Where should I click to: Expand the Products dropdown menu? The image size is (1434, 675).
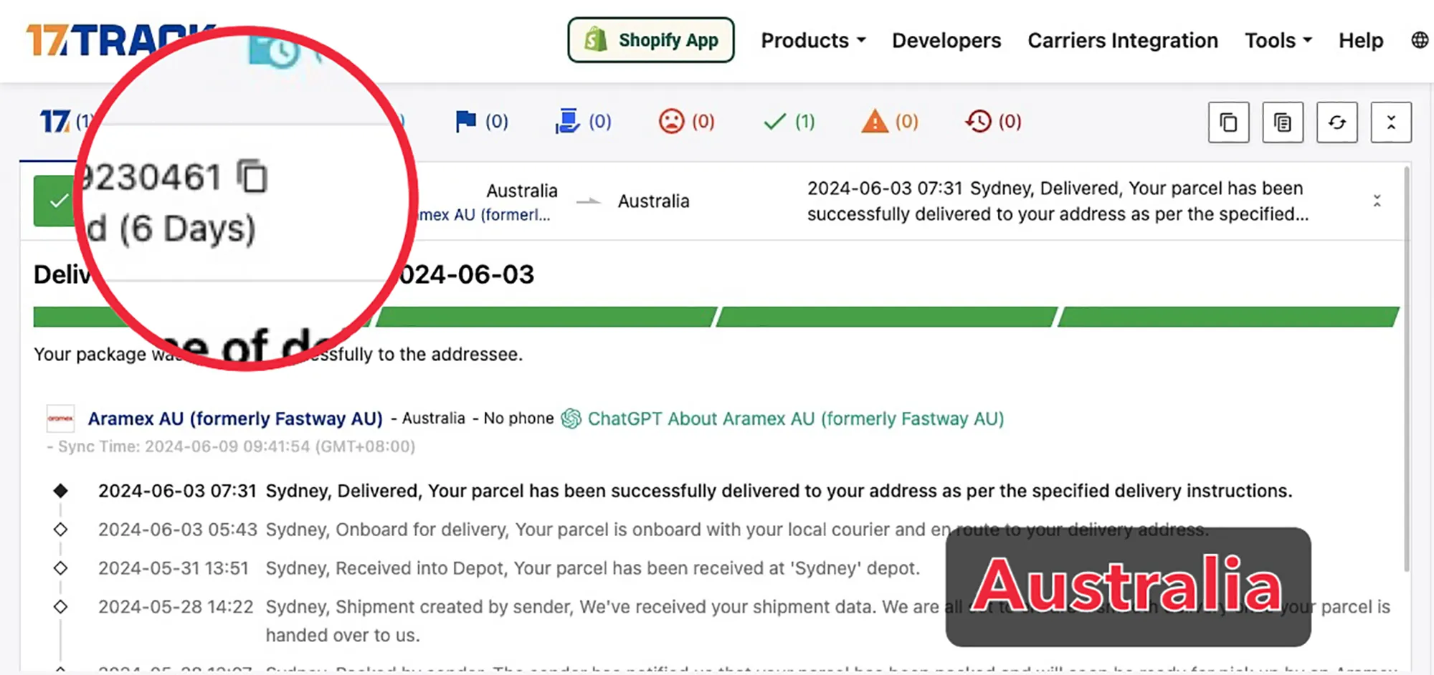(x=813, y=40)
